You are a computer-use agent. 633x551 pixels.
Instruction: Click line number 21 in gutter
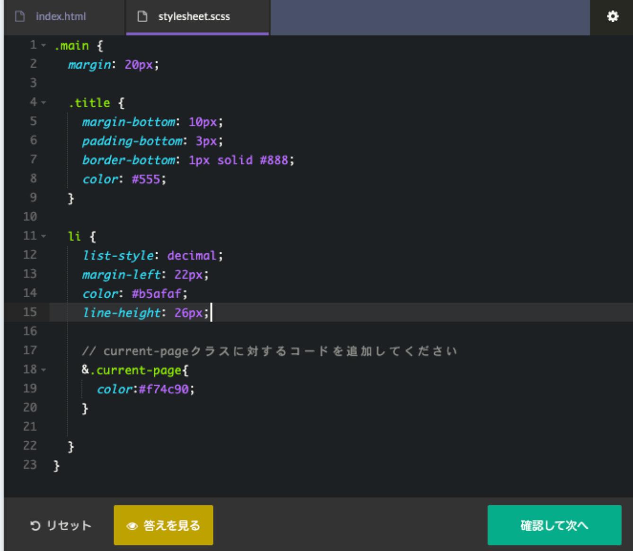click(x=30, y=427)
